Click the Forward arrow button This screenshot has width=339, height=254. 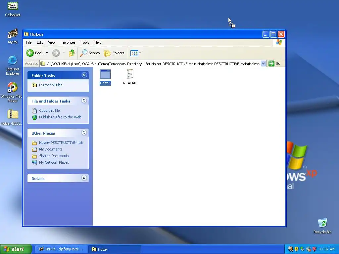[x=56, y=53]
